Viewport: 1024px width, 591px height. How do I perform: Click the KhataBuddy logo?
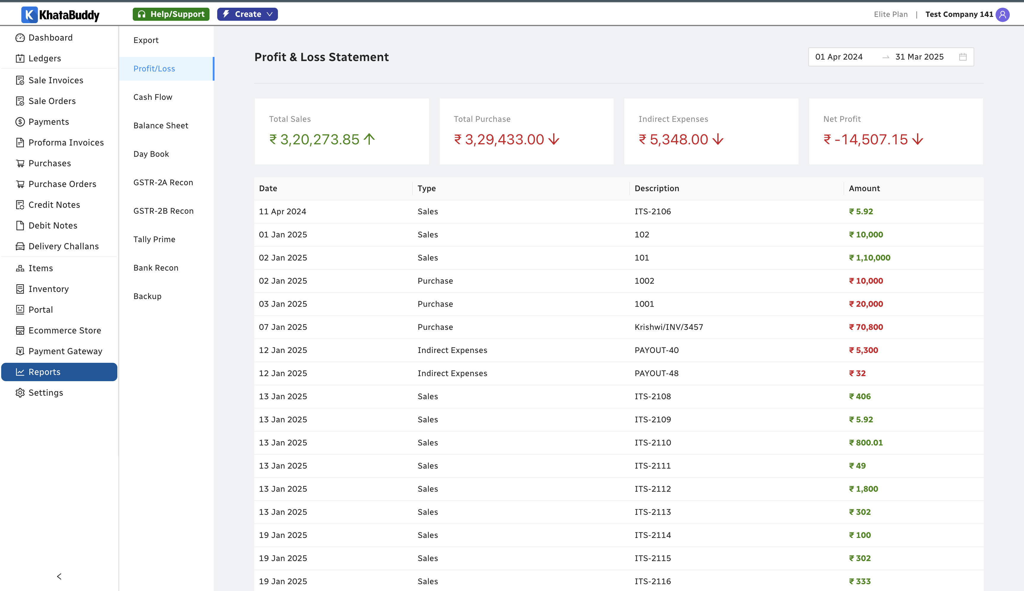[x=60, y=15]
